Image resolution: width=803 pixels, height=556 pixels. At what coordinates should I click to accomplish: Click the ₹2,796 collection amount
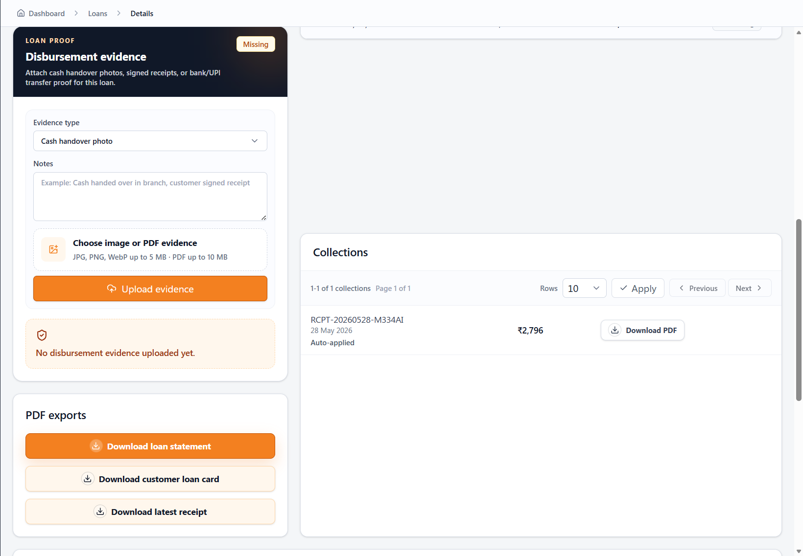tap(530, 330)
